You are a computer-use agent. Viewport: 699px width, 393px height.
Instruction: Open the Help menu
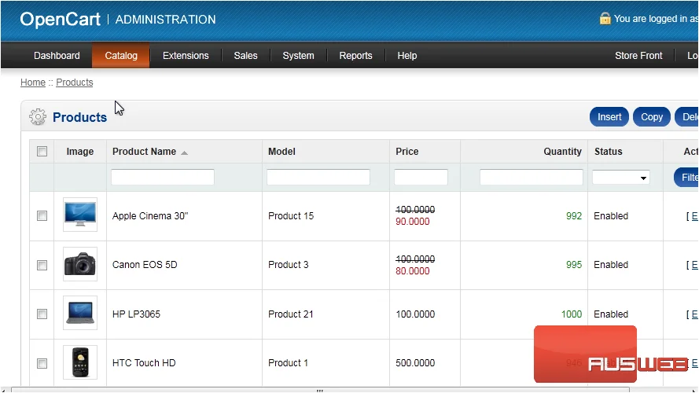[407, 56]
